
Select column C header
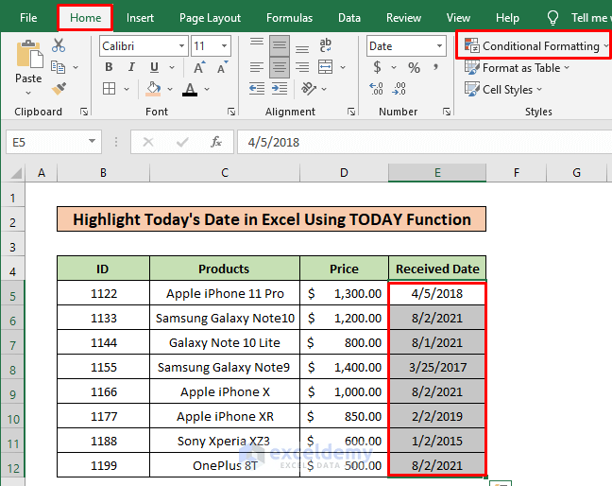[x=225, y=173]
